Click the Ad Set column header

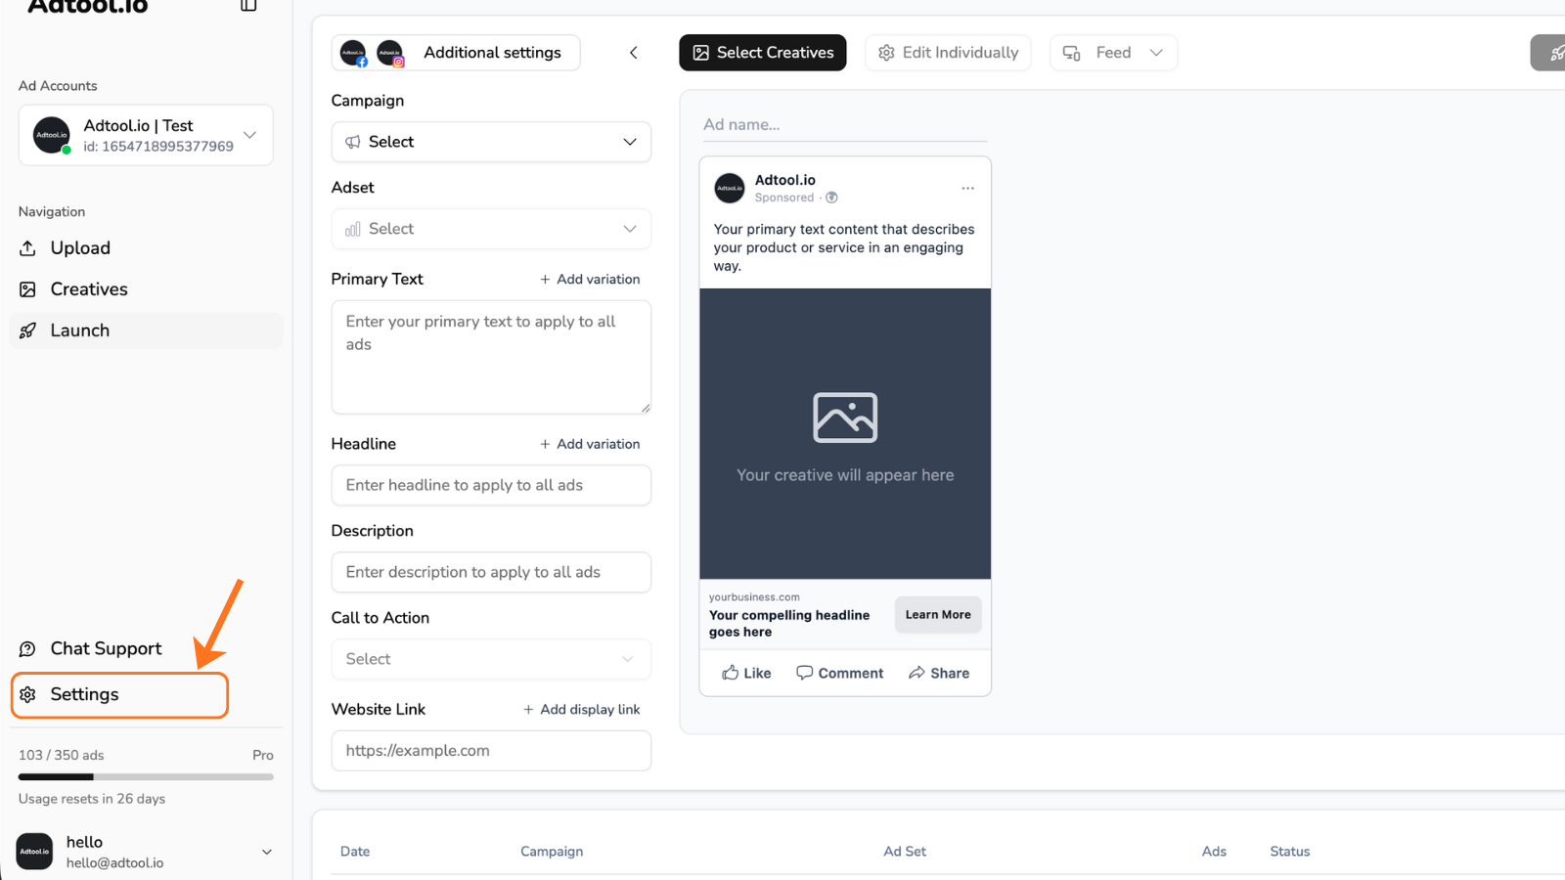coord(905,852)
